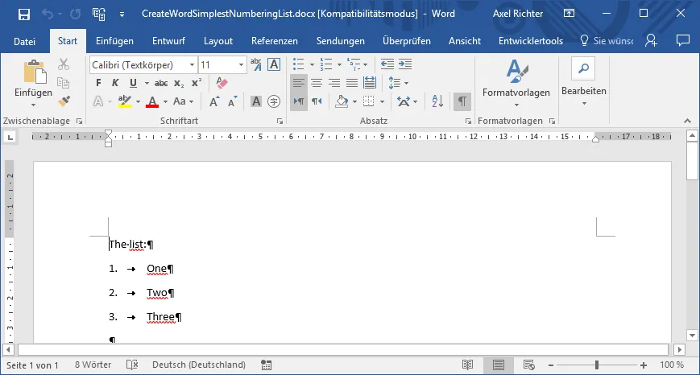Open the Datei menu
The height and width of the screenshot is (375, 700).
24,42
